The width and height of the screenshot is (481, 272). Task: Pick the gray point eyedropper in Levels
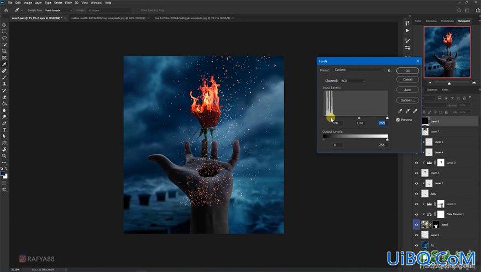point(407,111)
